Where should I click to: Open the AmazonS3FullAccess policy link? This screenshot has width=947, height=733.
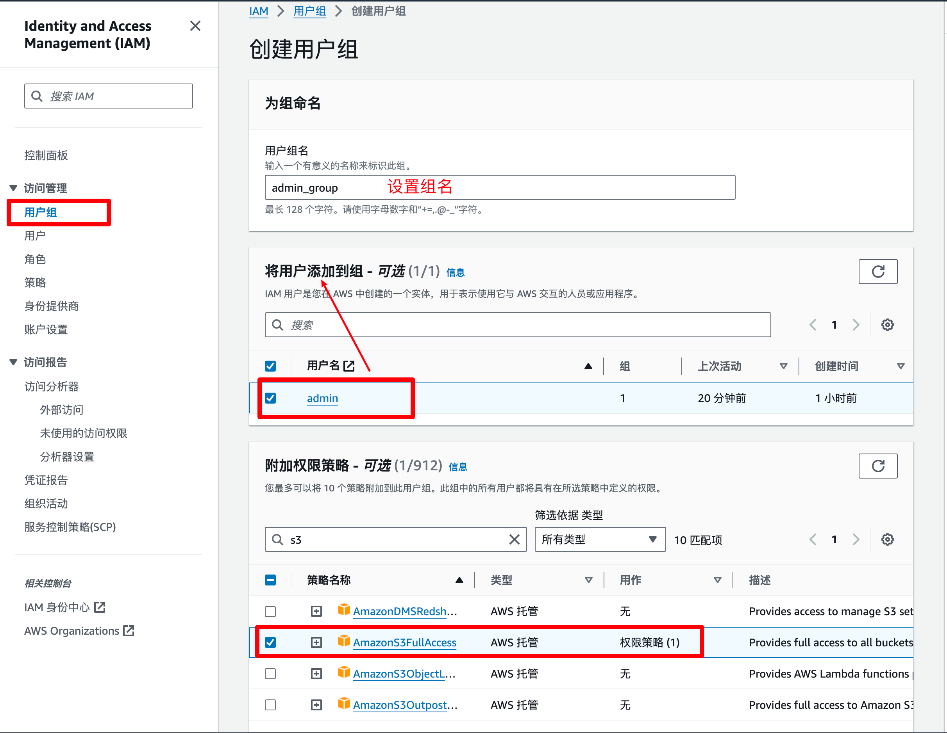click(x=404, y=642)
